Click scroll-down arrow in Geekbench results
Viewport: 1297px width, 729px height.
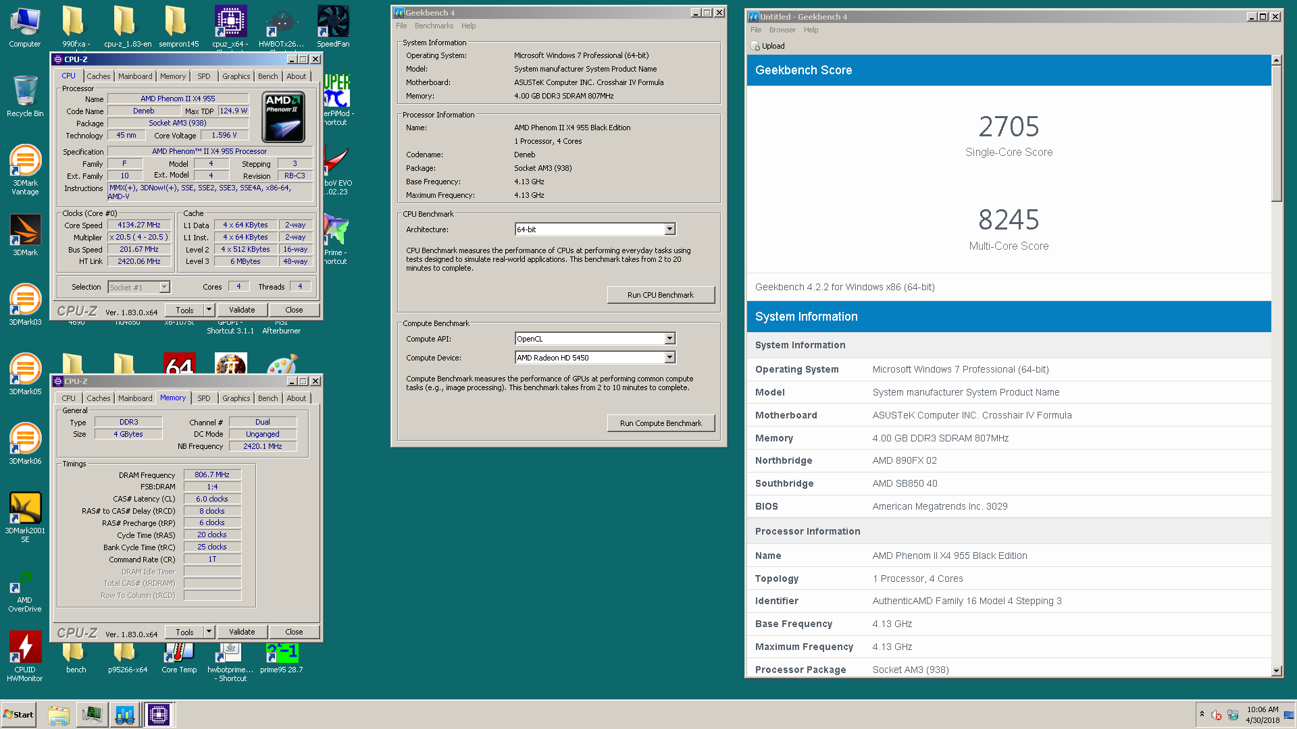point(1276,671)
